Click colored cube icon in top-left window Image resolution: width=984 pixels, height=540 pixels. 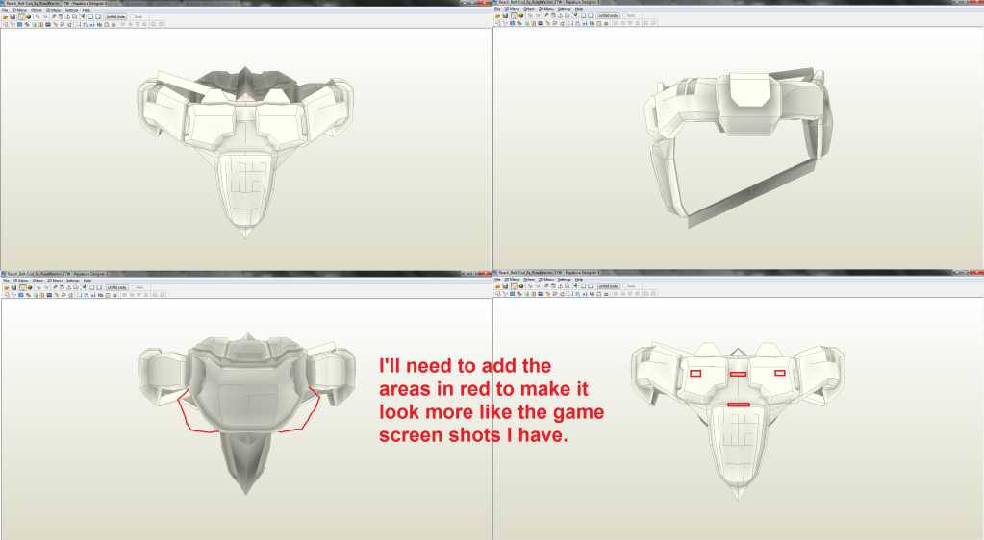[x=29, y=17]
